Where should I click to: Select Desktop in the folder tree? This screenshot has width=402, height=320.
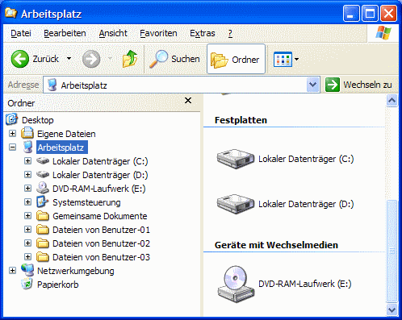click(38, 120)
